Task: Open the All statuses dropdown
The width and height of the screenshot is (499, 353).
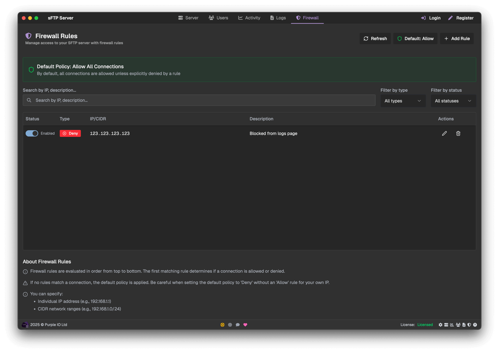Action: 453,101
